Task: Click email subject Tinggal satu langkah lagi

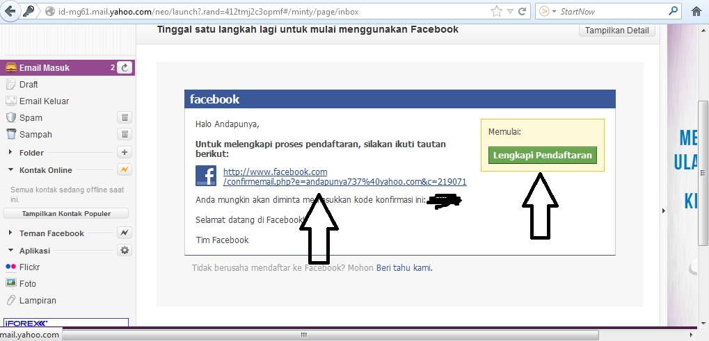Action: click(308, 30)
